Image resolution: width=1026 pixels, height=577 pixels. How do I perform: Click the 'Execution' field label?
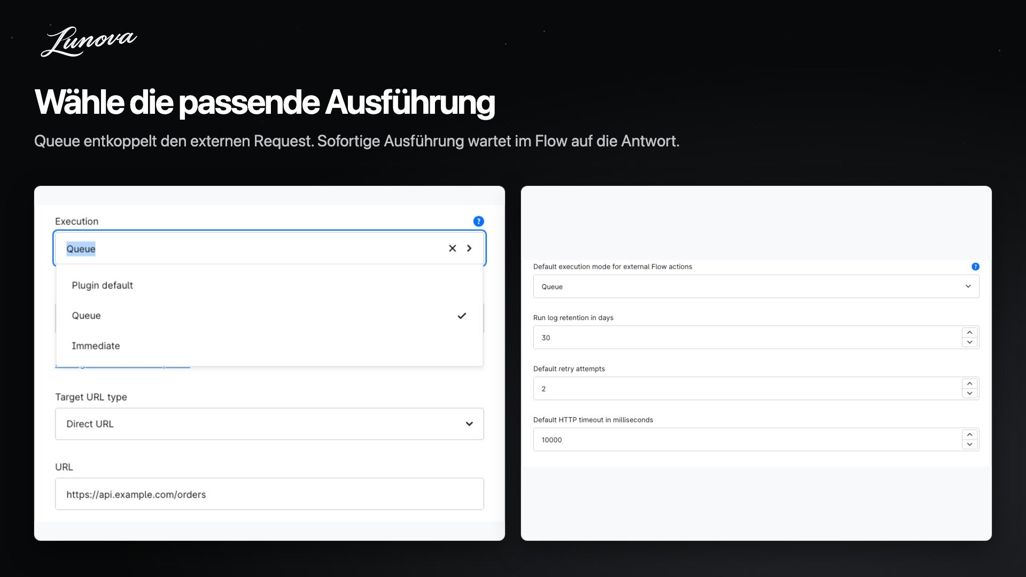click(76, 221)
